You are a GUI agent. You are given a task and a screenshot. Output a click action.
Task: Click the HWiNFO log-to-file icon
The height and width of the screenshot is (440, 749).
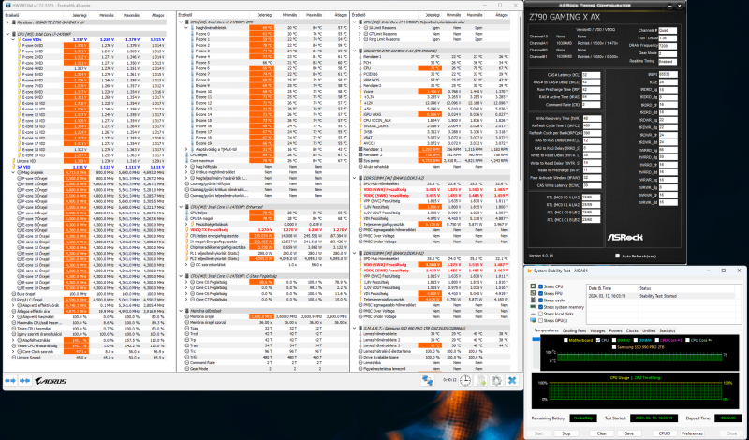point(481,380)
